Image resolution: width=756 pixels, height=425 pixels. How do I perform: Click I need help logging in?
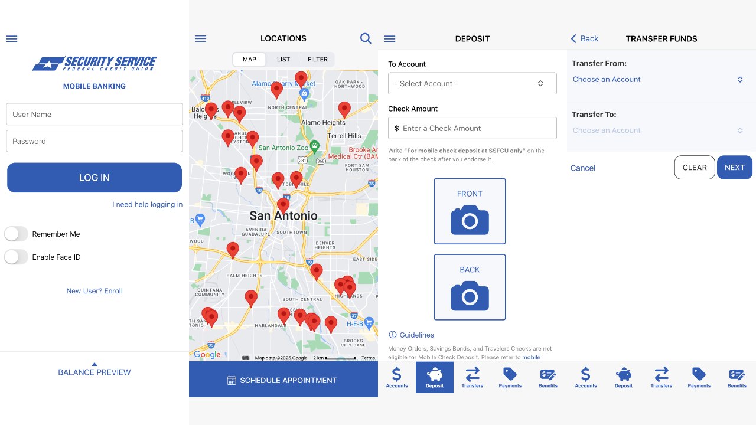(x=148, y=204)
